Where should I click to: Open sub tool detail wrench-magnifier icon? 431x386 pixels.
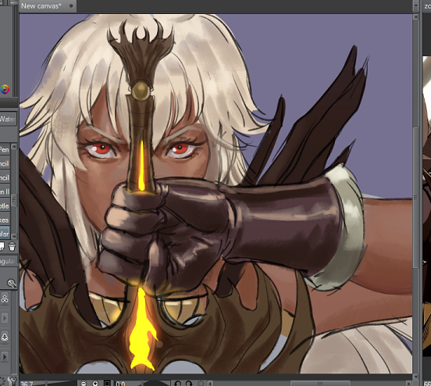tap(12, 283)
